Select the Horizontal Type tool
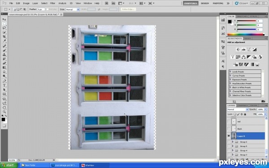Viewport: 269px width, 168px height. click(x=4, y=86)
